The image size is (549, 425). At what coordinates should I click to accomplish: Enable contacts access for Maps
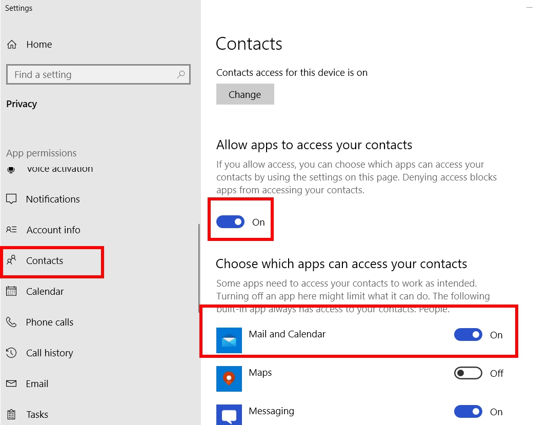[467, 373]
